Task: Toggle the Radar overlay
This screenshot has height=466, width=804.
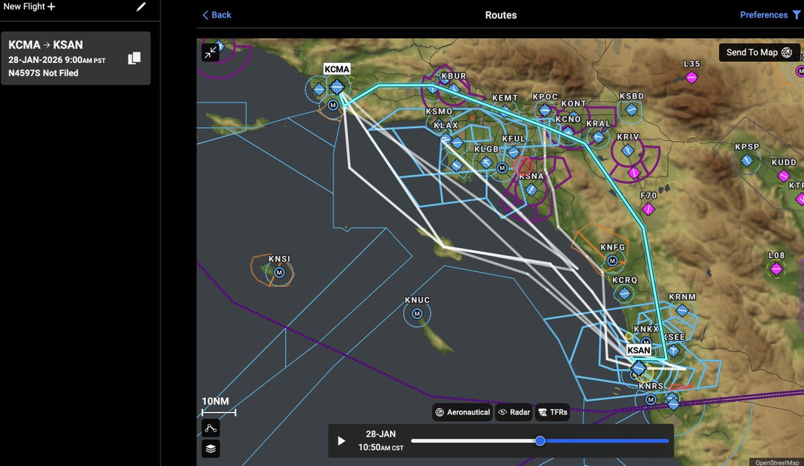Action: pos(514,412)
